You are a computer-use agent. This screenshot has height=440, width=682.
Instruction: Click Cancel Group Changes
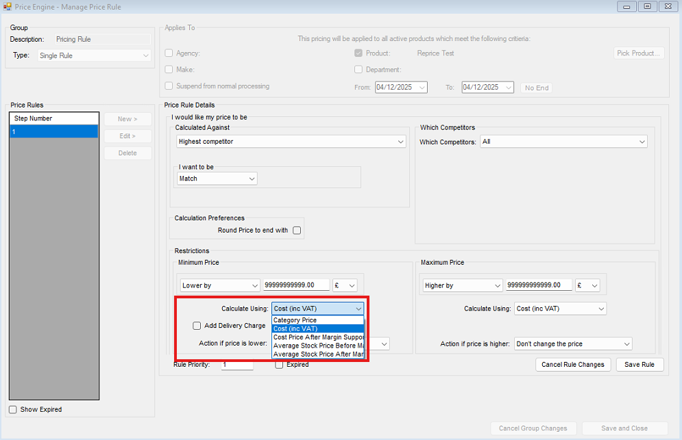coord(533,428)
